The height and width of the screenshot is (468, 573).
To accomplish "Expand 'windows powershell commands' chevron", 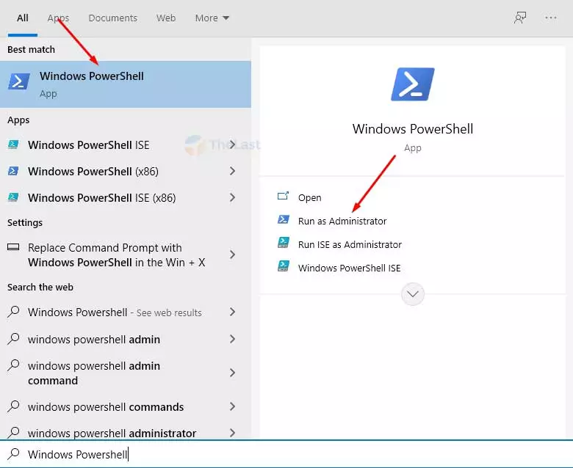I will pos(232,406).
